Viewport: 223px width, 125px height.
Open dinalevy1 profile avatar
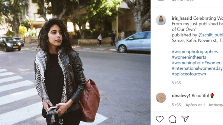161,98
